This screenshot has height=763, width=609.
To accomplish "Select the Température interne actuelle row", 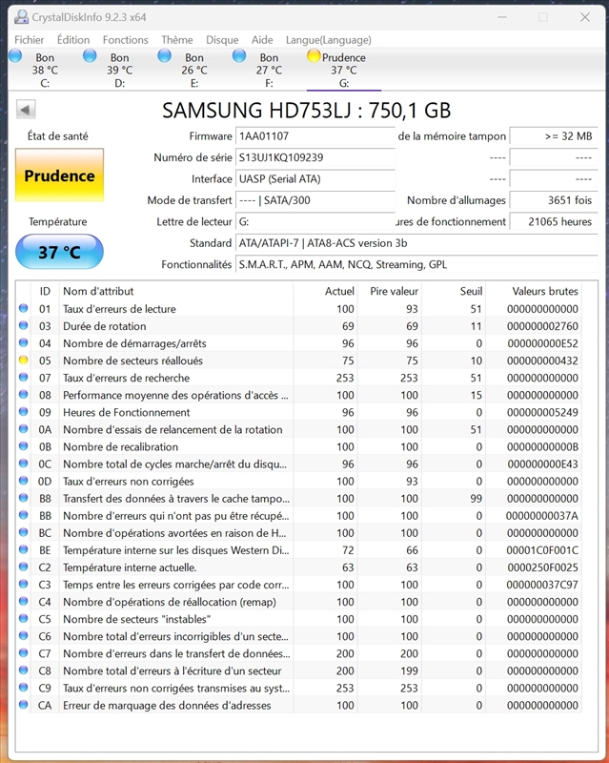I will (x=298, y=567).
